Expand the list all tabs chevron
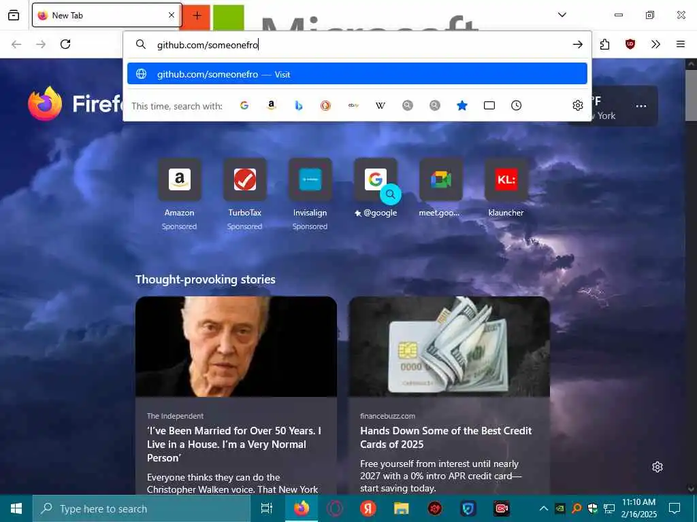 coord(562,15)
